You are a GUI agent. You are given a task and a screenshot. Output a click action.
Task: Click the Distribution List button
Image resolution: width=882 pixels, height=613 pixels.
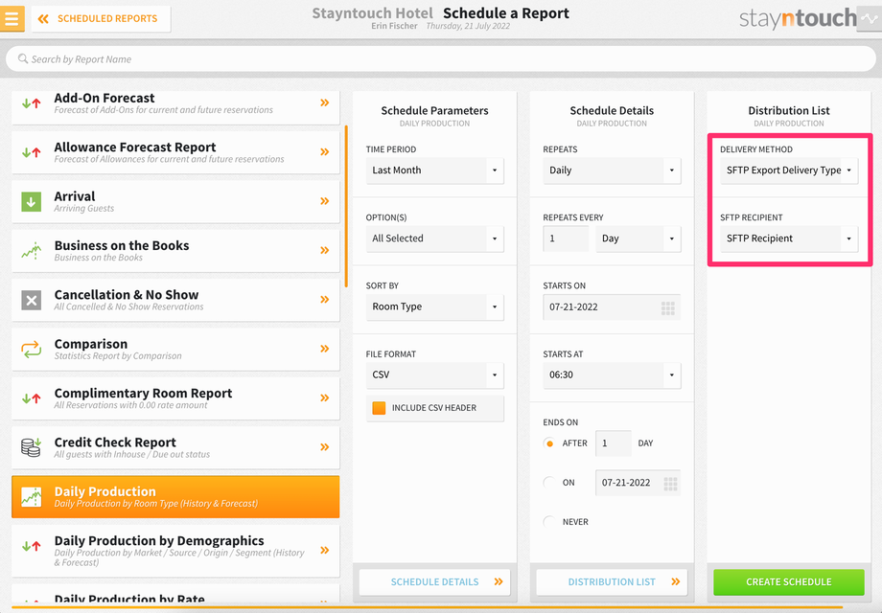click(612, 582)
